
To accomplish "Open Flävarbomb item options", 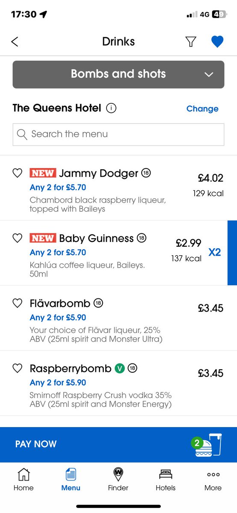I will (x=118, y=318).
